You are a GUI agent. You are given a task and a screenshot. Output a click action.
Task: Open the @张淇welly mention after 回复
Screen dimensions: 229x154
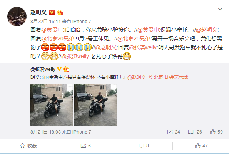143,47
